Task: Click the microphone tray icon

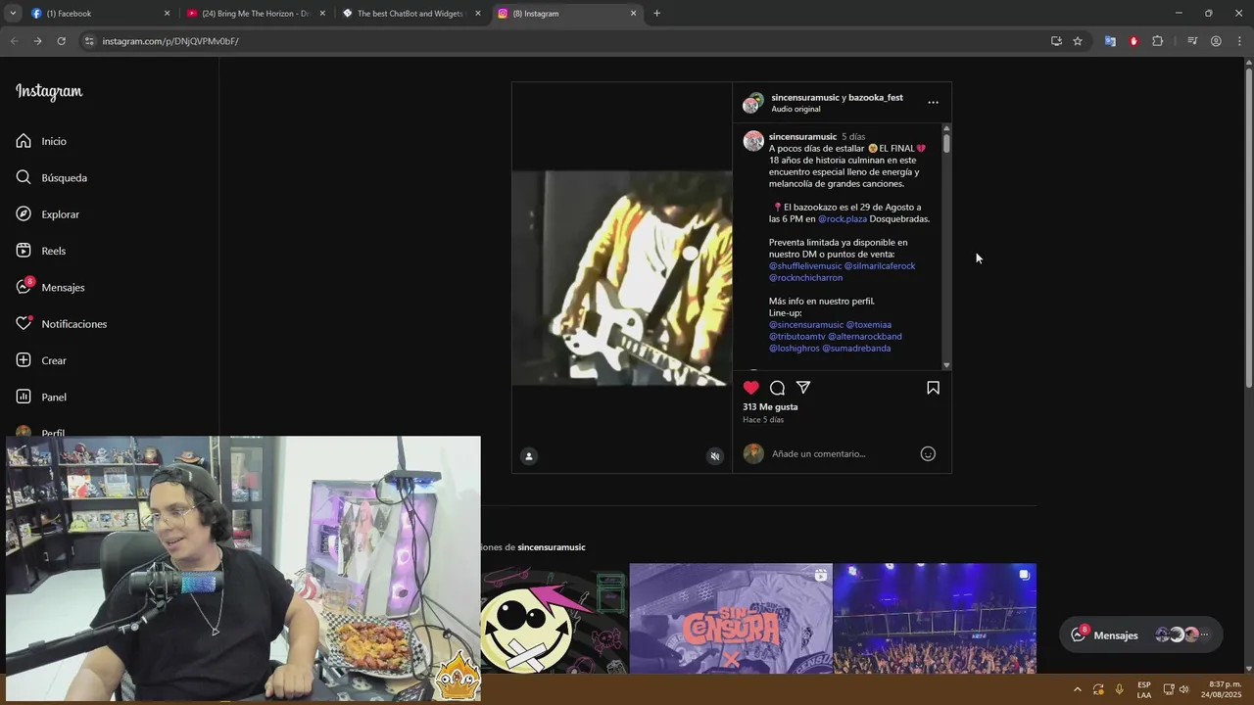Action: pos(1120,689)
